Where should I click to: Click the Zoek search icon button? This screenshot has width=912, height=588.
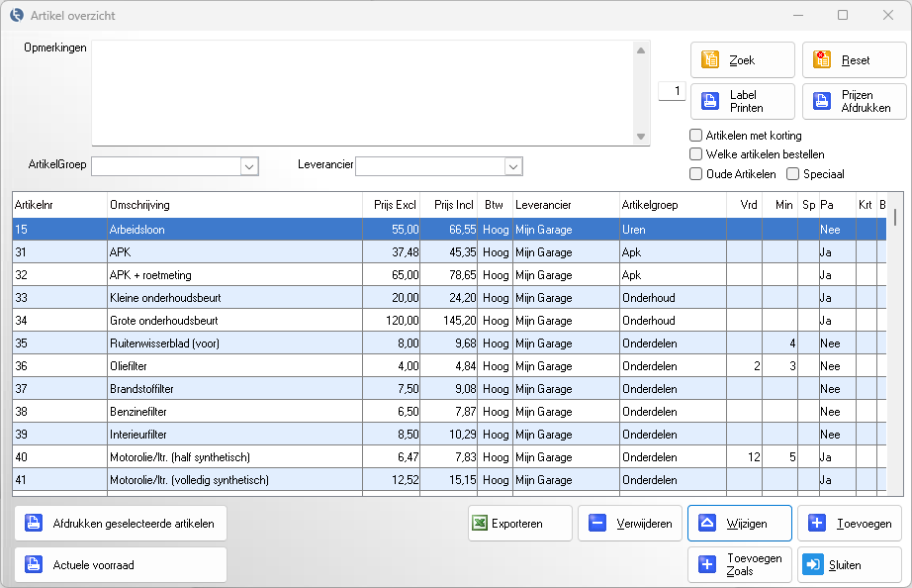710,60
